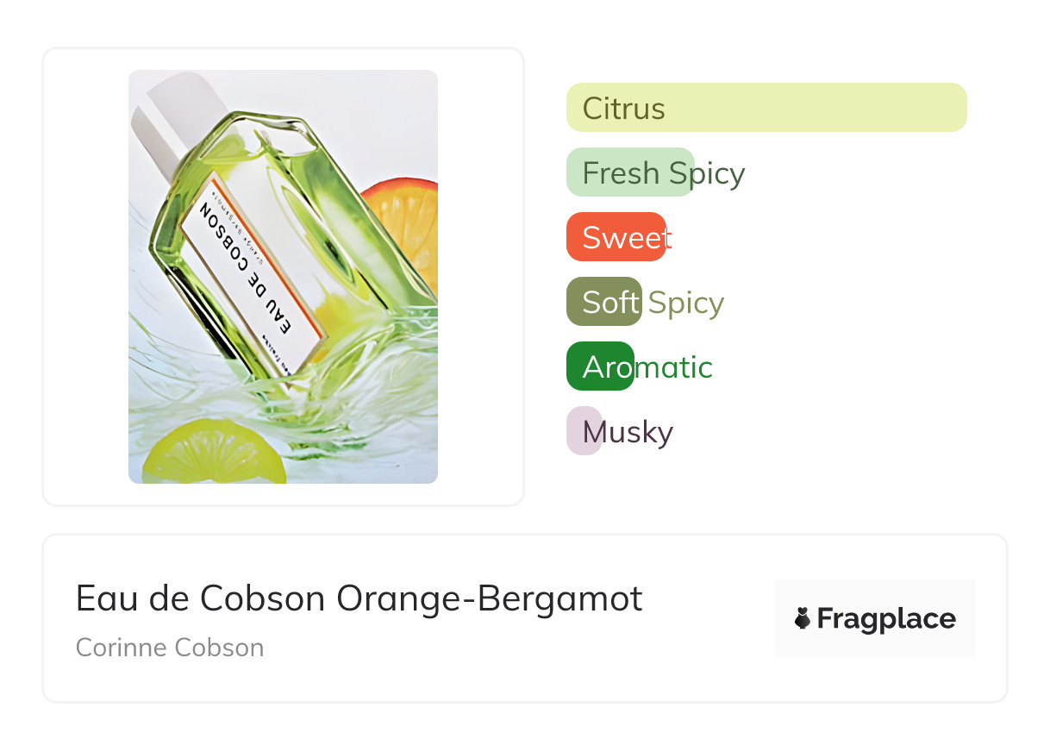Image resolution: width=1050 pixels, height=745 pixels.
Task: Click the Fresh Spicy accord bar
Action: pos(630,172)
